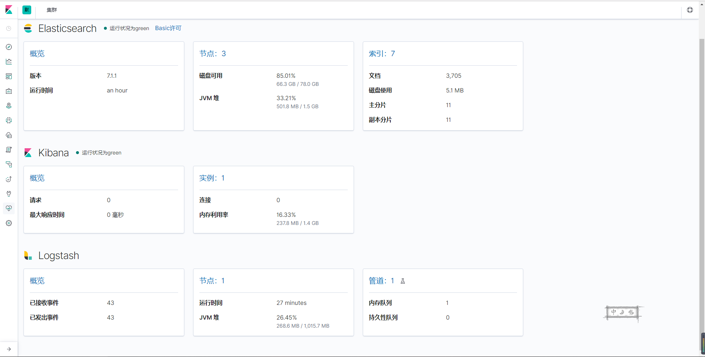Click the Elasticsearch section heading
Screen dimensions: 705x357
(x=68, y=28)
